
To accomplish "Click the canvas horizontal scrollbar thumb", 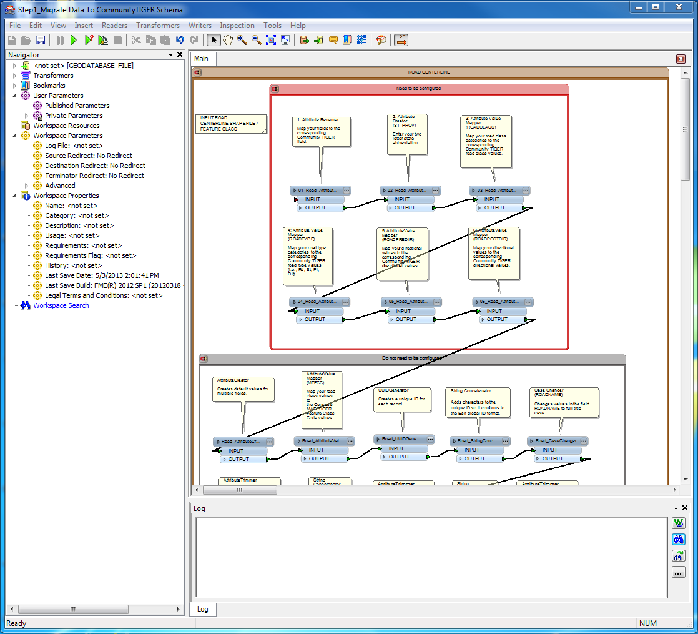I will tap(239, 490).
